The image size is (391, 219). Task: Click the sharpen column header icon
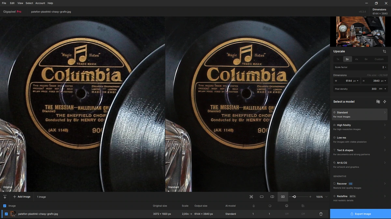pos(270,206)
